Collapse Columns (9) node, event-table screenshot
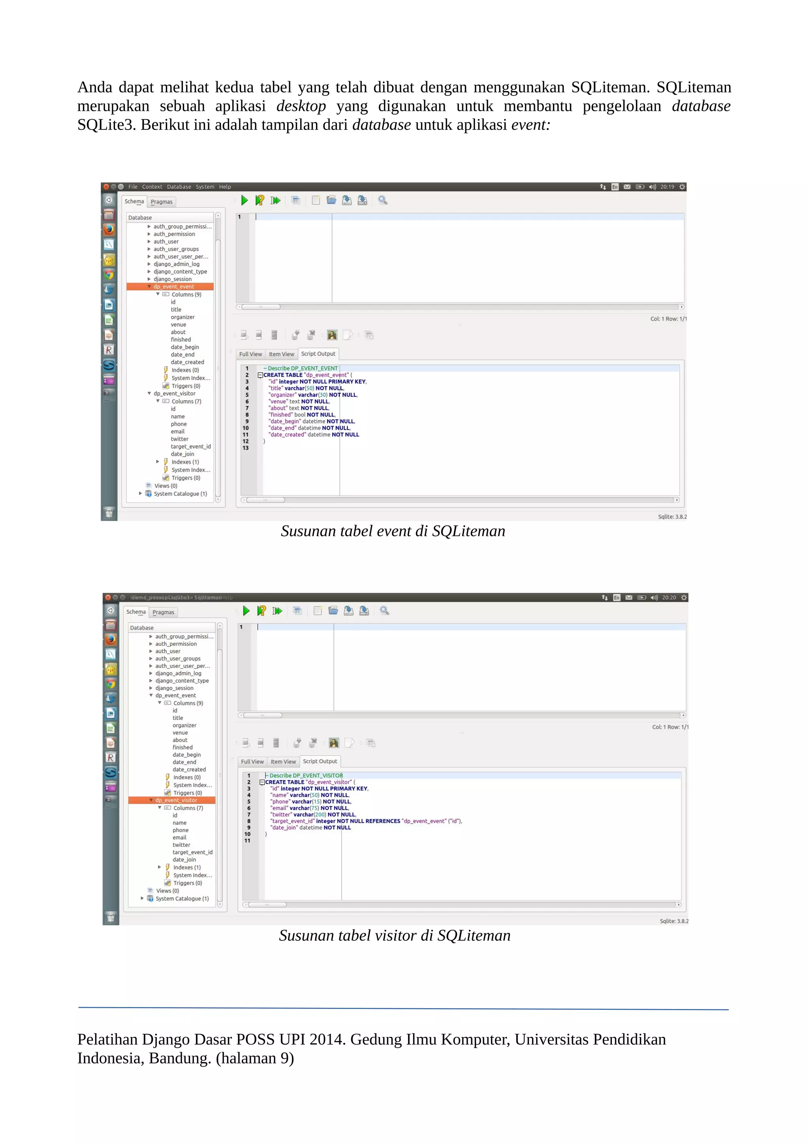The width and height of the screenshot is (809, 1144). coord(158,294)
